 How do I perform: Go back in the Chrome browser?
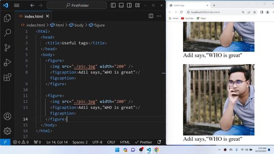[x=170, y=12]
